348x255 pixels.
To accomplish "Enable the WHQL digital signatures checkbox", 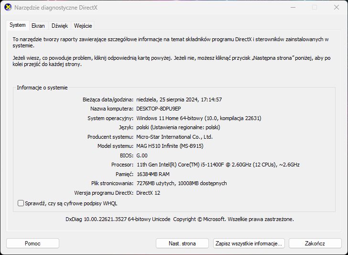I will pos(21,203).
